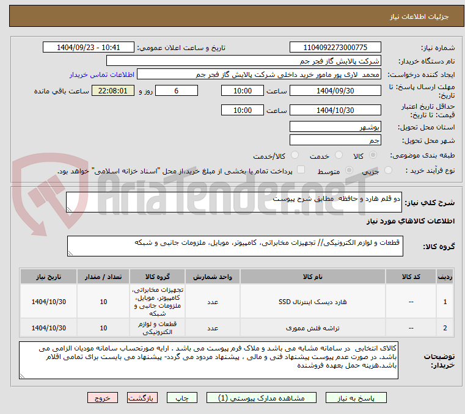
Task: Click price validity date 1404/10/30 field
Action: point(335,111)
